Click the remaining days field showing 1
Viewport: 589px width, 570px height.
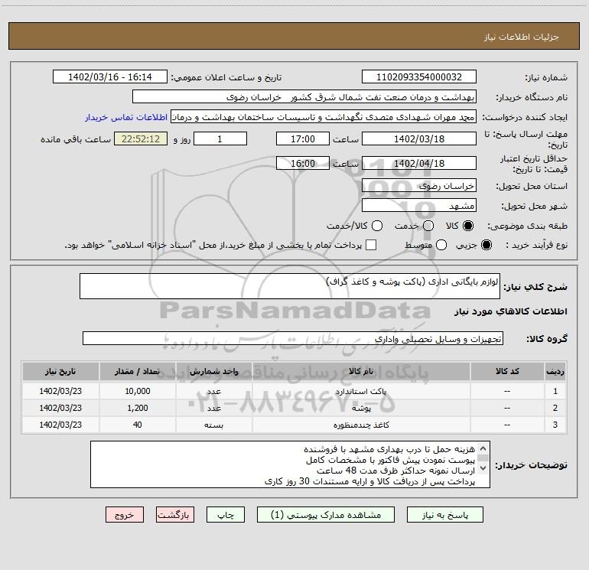coord(220,138)
